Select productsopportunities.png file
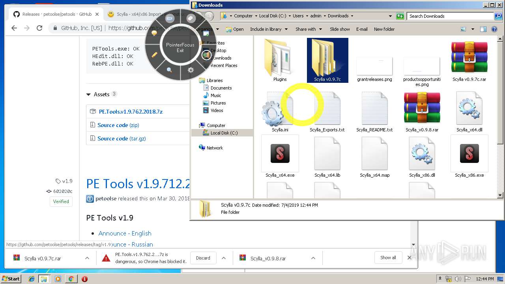Screen dimensions: 505x284 point(422,71)
